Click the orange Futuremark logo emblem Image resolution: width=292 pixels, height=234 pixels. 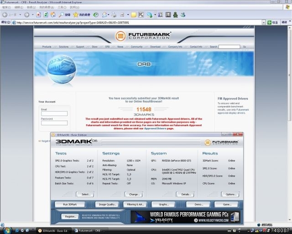pos(120,36)
